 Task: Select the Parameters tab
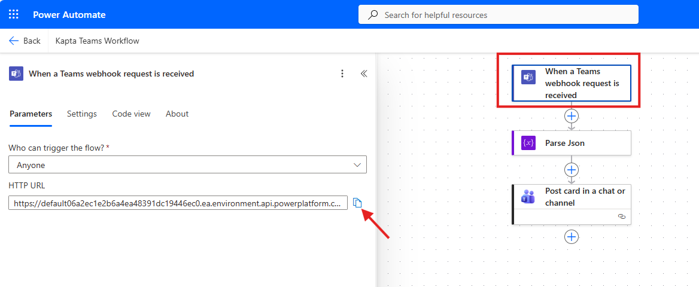click(x=31, y=114)
